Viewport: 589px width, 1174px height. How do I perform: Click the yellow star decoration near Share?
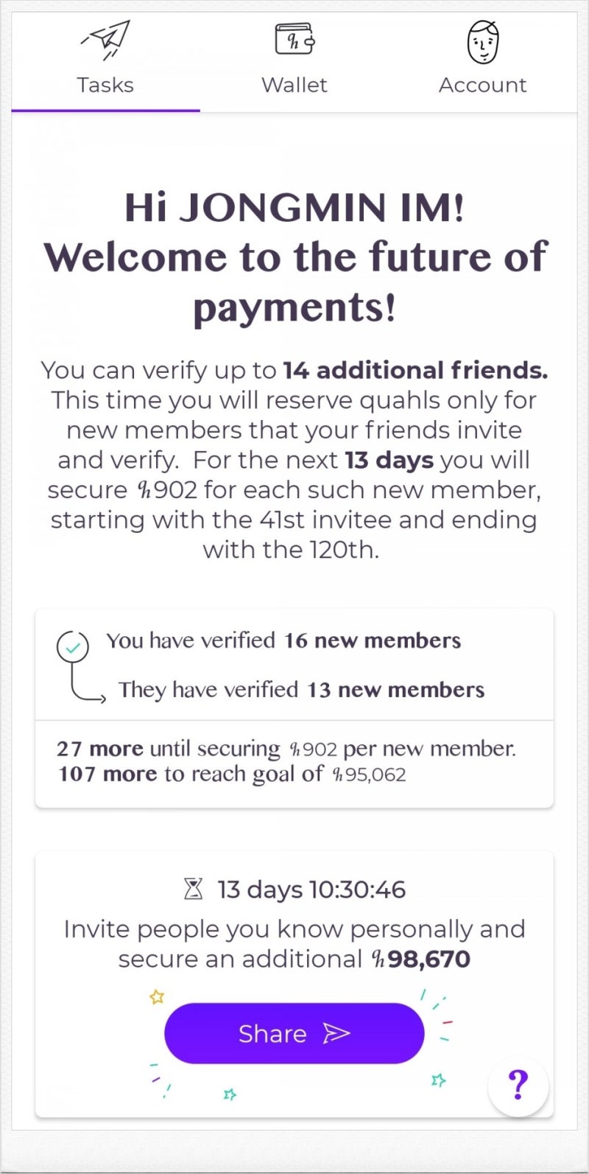tap(156, 997)
